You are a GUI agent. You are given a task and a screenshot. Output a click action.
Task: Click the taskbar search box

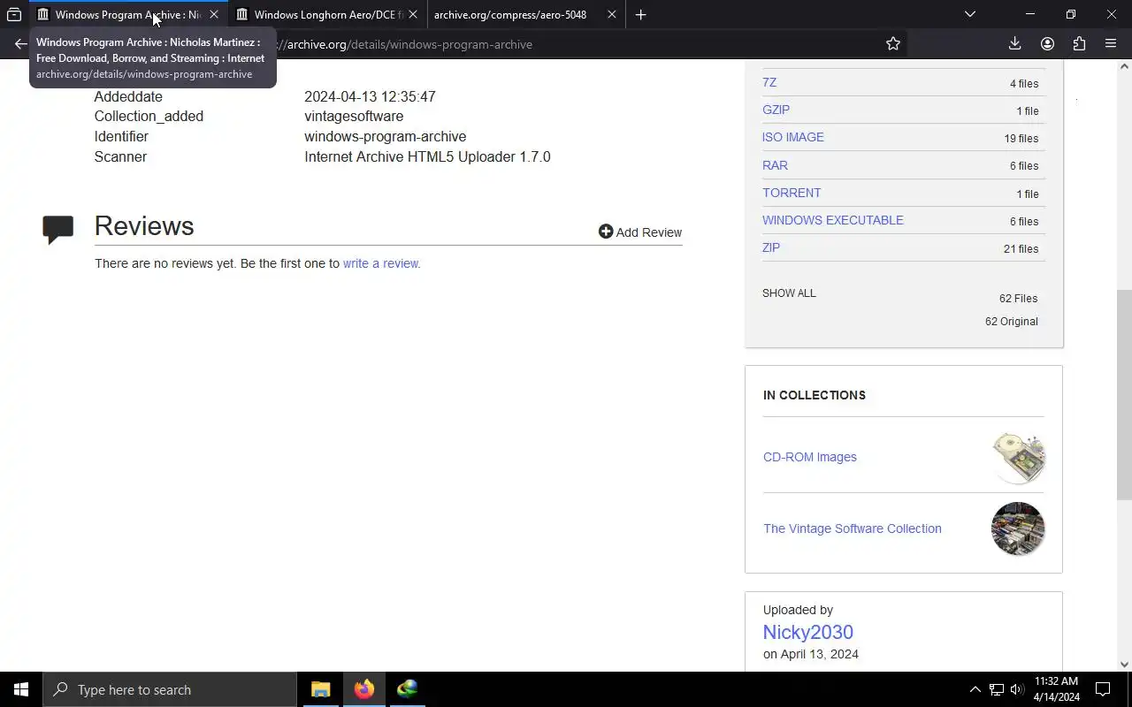coord(170,689)
